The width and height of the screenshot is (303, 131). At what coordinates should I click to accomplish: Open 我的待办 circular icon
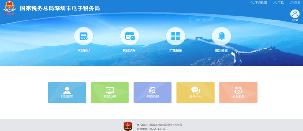tap(84, 36)
